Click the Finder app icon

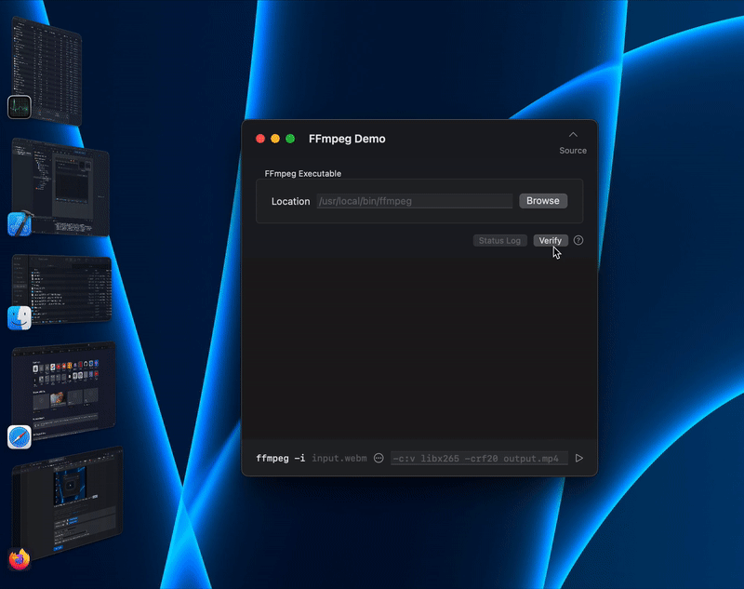(20, 318)
